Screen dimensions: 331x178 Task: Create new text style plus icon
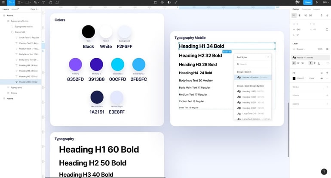pos(268,57)
